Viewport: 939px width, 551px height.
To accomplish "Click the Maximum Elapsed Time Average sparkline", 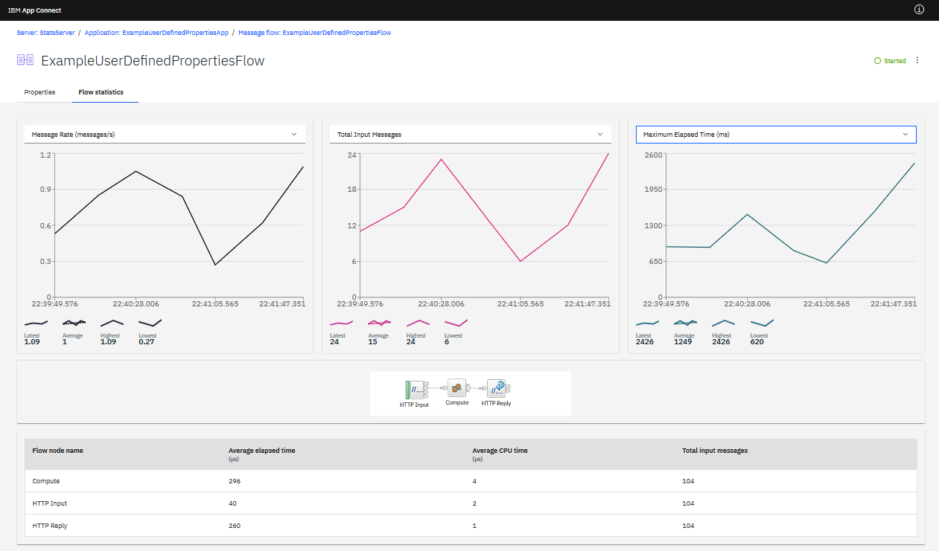I will click(686, 323).
